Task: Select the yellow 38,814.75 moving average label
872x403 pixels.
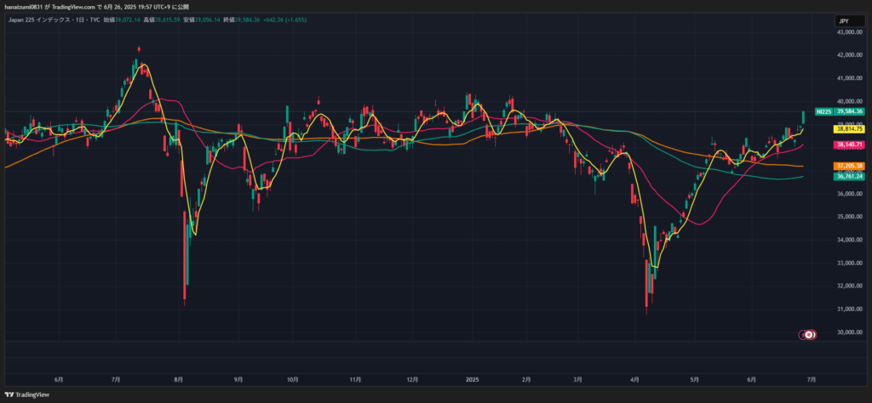Action: pos(849,128)
